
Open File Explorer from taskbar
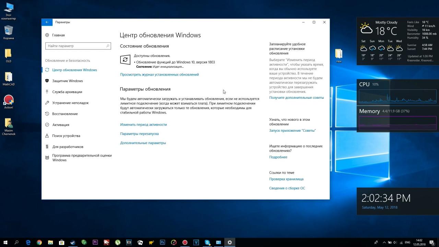click(50, 242)
